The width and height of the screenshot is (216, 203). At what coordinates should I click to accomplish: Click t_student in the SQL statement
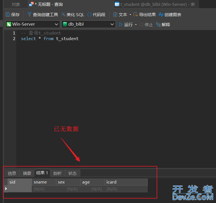tap(67, 39)
